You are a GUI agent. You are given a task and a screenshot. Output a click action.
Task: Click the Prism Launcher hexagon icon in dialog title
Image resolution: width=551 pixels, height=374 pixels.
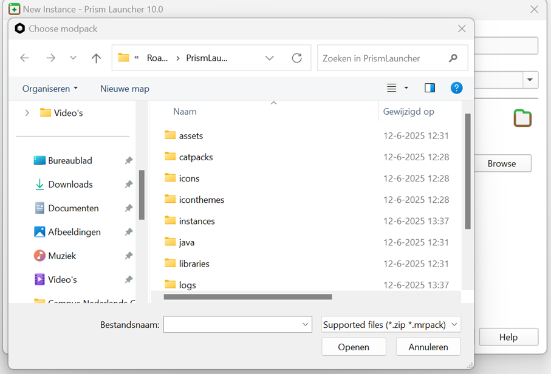[x=19, y=28]
